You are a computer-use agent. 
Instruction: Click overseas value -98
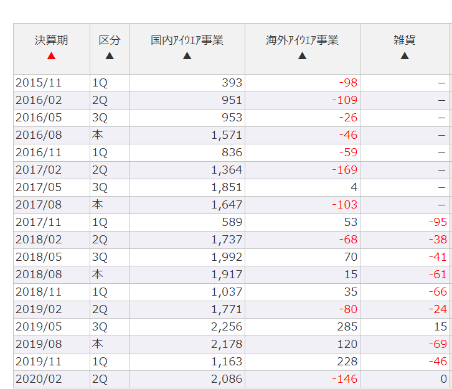348,83
